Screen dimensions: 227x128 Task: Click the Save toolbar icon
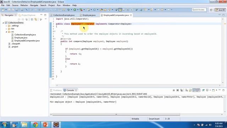tap(9, 10)
